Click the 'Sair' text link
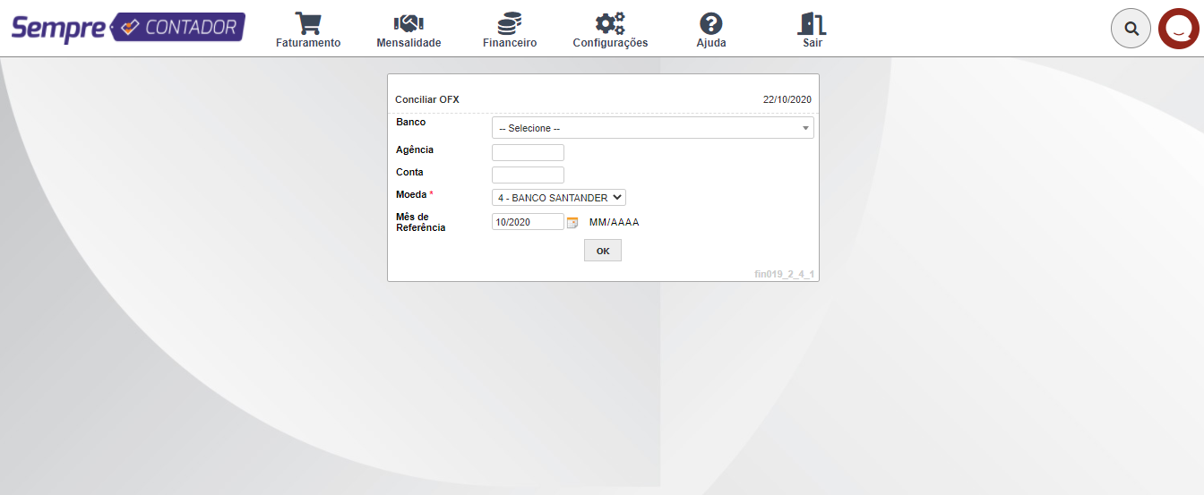Image resolution: width=1204 pixels, height=495 pixels. (813, 43)
